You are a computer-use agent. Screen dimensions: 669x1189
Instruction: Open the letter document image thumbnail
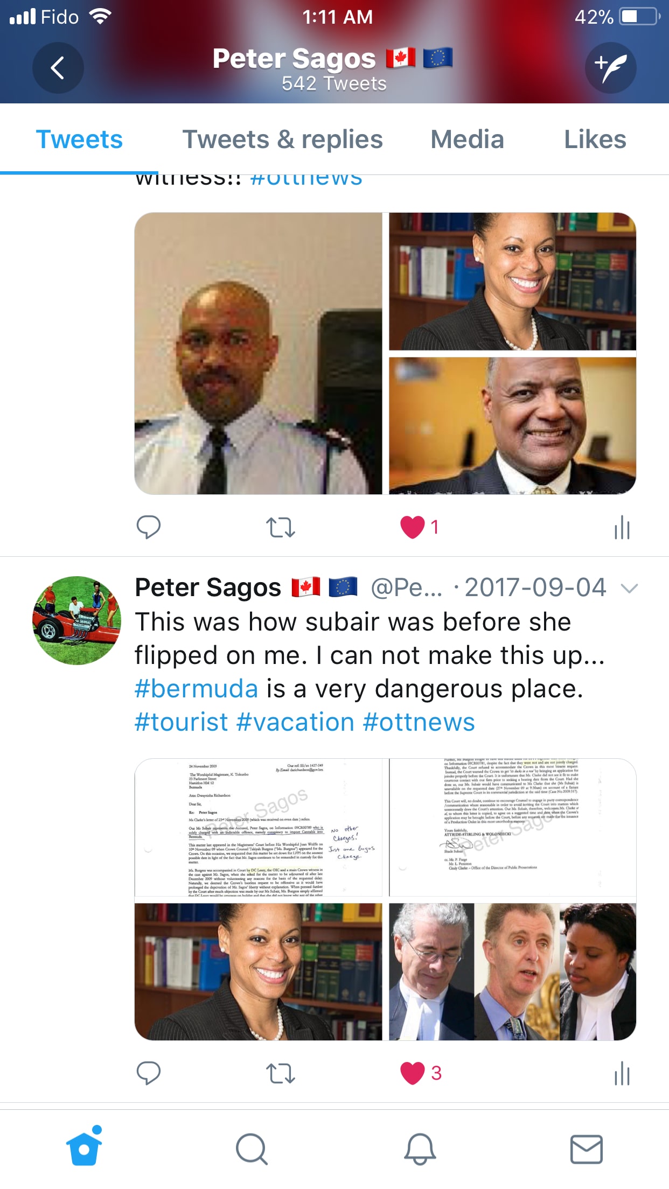259,827
